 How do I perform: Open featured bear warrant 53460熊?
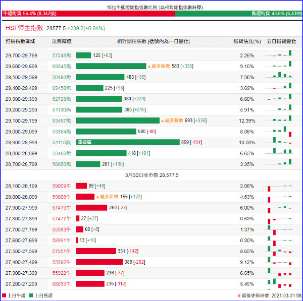tap(62, 153)
